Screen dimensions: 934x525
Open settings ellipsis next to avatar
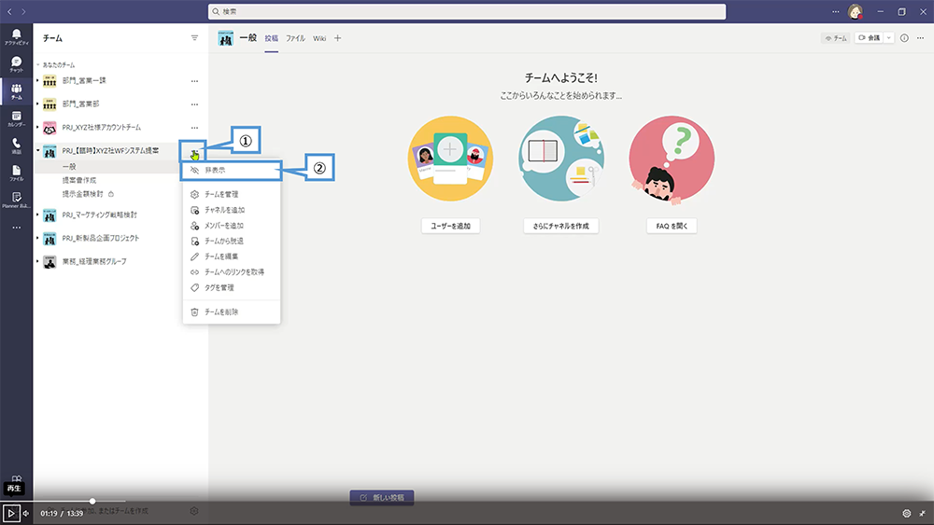click(835, 11)
